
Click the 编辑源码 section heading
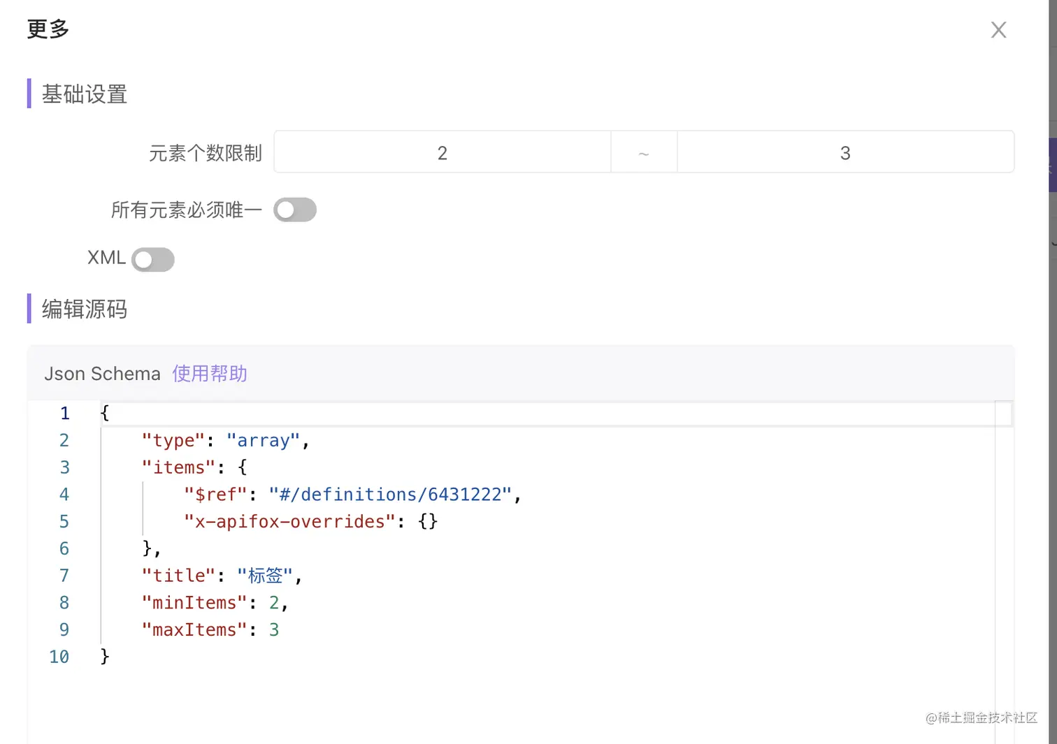click(85, 309)
